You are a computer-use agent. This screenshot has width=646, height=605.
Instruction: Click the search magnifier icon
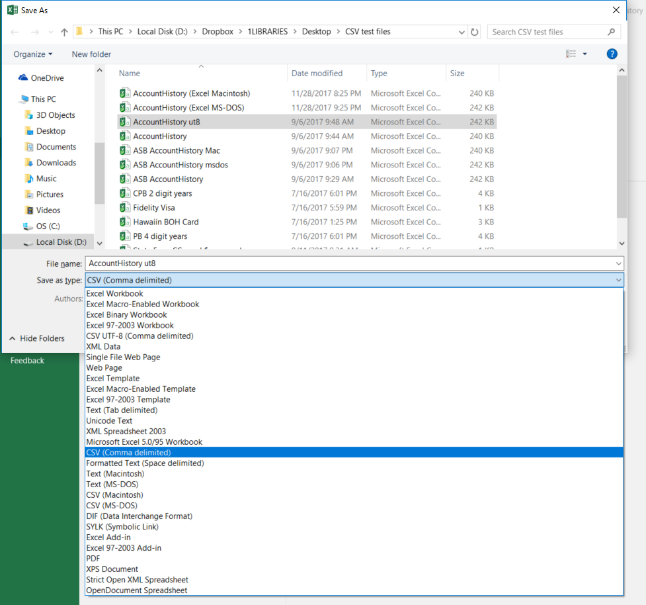coord(612,32)
